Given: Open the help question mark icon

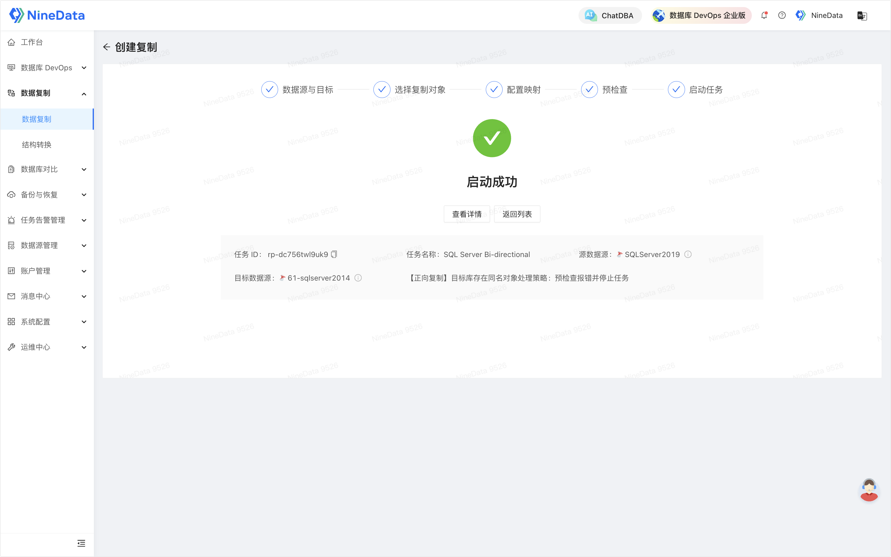Looking at the screenshot, I should [x=782, y=16].
